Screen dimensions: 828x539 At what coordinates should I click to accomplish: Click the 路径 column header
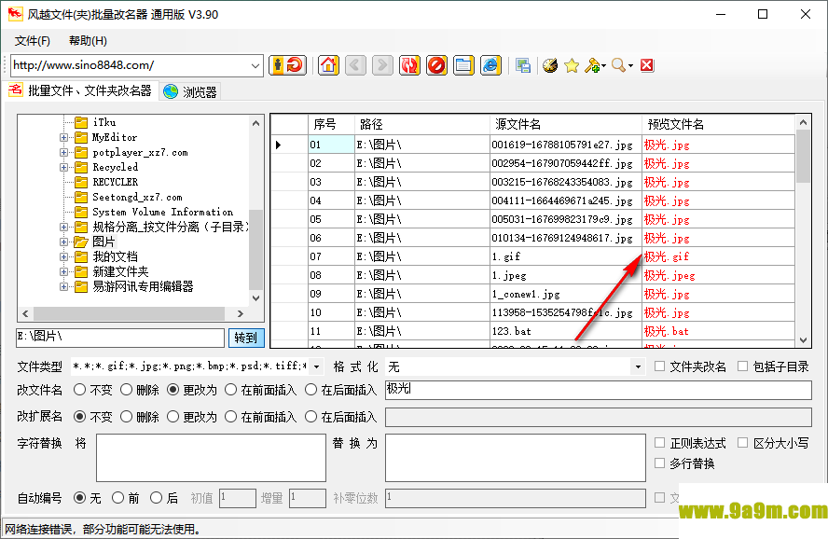pos(421,125)
